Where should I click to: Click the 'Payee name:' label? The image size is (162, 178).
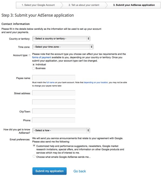pyautogui.click(x=23, y=78)
